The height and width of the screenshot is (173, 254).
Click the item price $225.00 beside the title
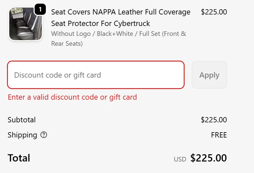click(214, 12)
